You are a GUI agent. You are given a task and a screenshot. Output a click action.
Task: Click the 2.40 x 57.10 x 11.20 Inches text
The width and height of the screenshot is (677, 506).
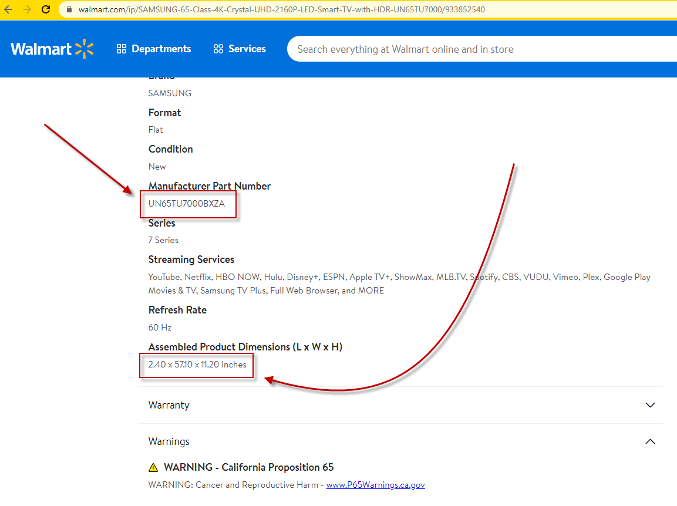pyautogui.click(x=197, y=365)
